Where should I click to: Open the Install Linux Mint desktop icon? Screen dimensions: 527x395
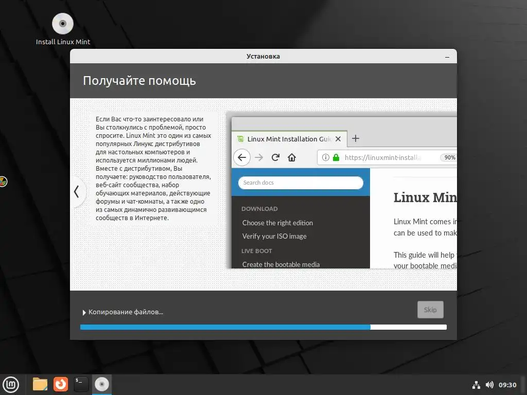[63, 29]
